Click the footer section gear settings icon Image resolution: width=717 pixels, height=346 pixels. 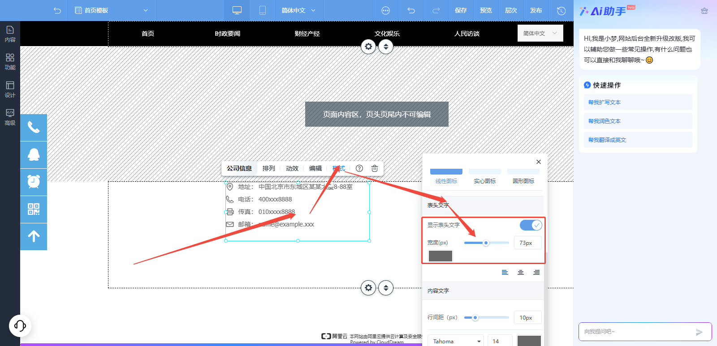(x=368, y=288)
